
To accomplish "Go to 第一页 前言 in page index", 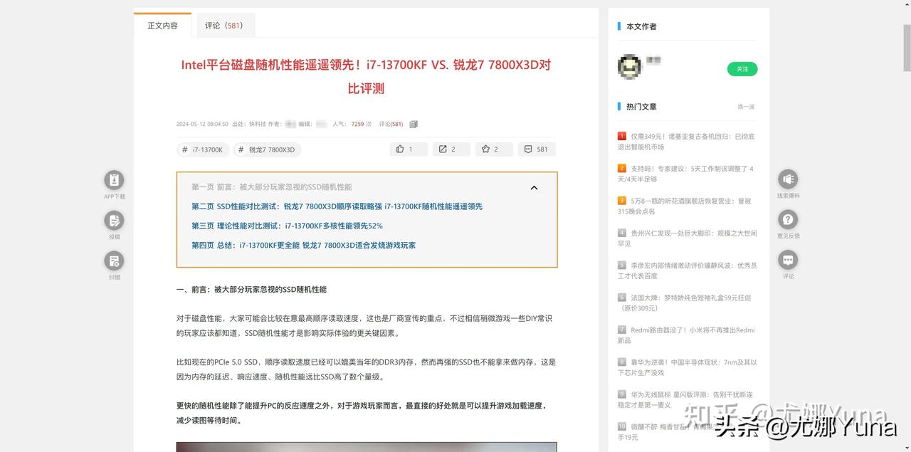I will (x=271, y=187).
